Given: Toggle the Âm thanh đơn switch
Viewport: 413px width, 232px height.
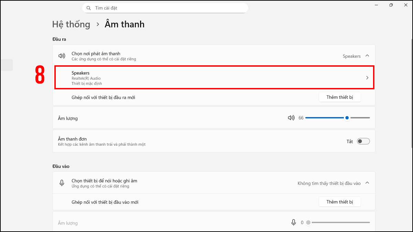Looking at the screenshot, I should coord(363,141).
